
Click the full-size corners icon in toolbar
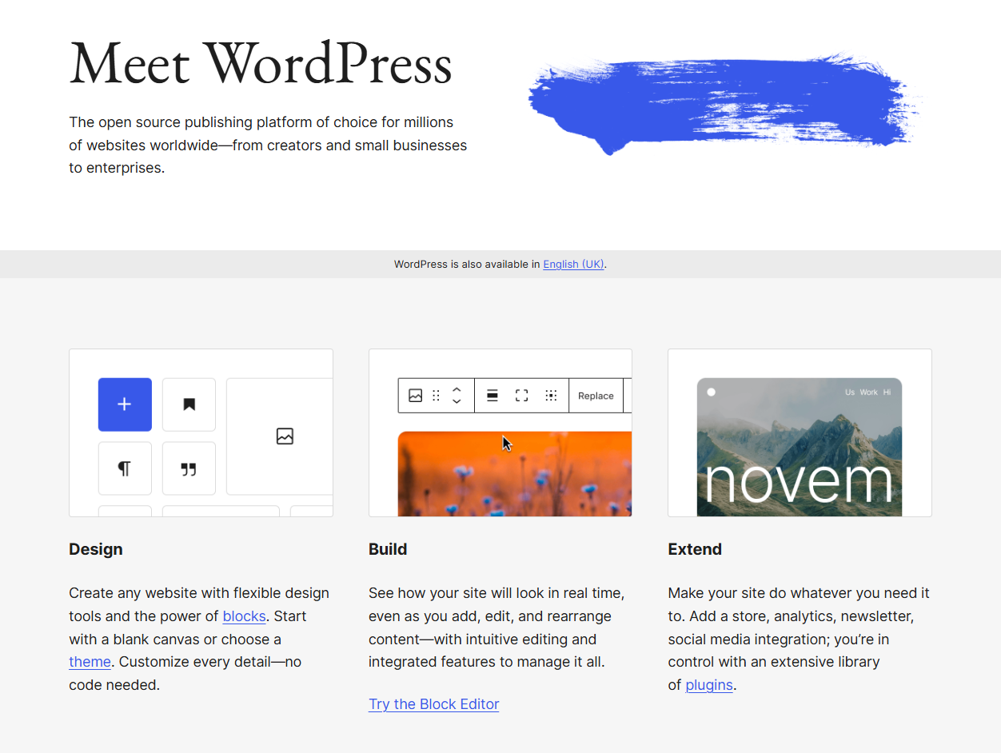point(521,396)
